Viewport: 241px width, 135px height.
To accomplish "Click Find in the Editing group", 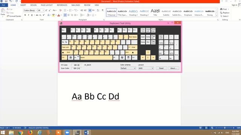I will click(223, 9).
